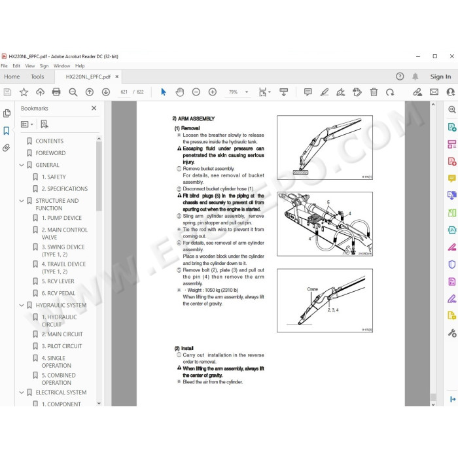
Task: Jump to 2. SPECIFICATIONS bookmark
Action: point(65,189)
